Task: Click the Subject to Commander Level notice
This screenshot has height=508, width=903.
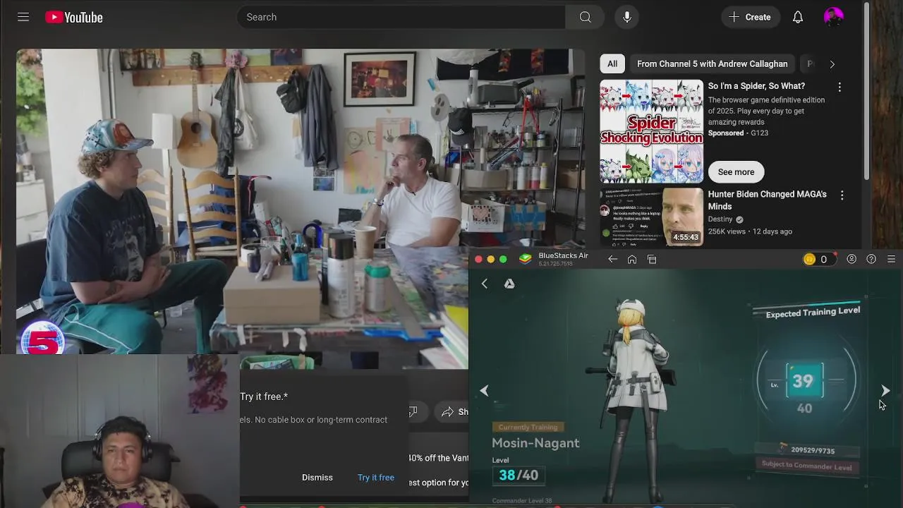Action: click(806, 466)
